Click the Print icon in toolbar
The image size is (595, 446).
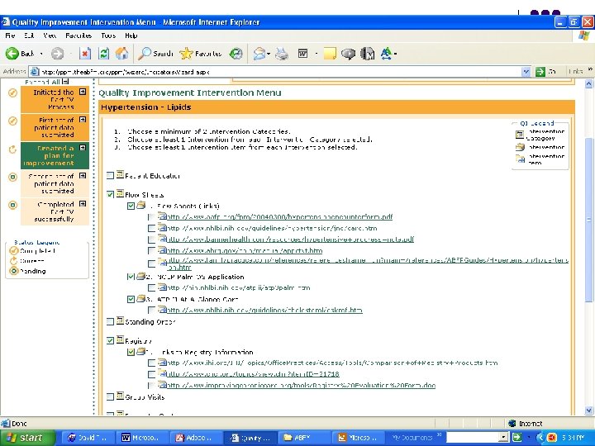tap(282, 54)
